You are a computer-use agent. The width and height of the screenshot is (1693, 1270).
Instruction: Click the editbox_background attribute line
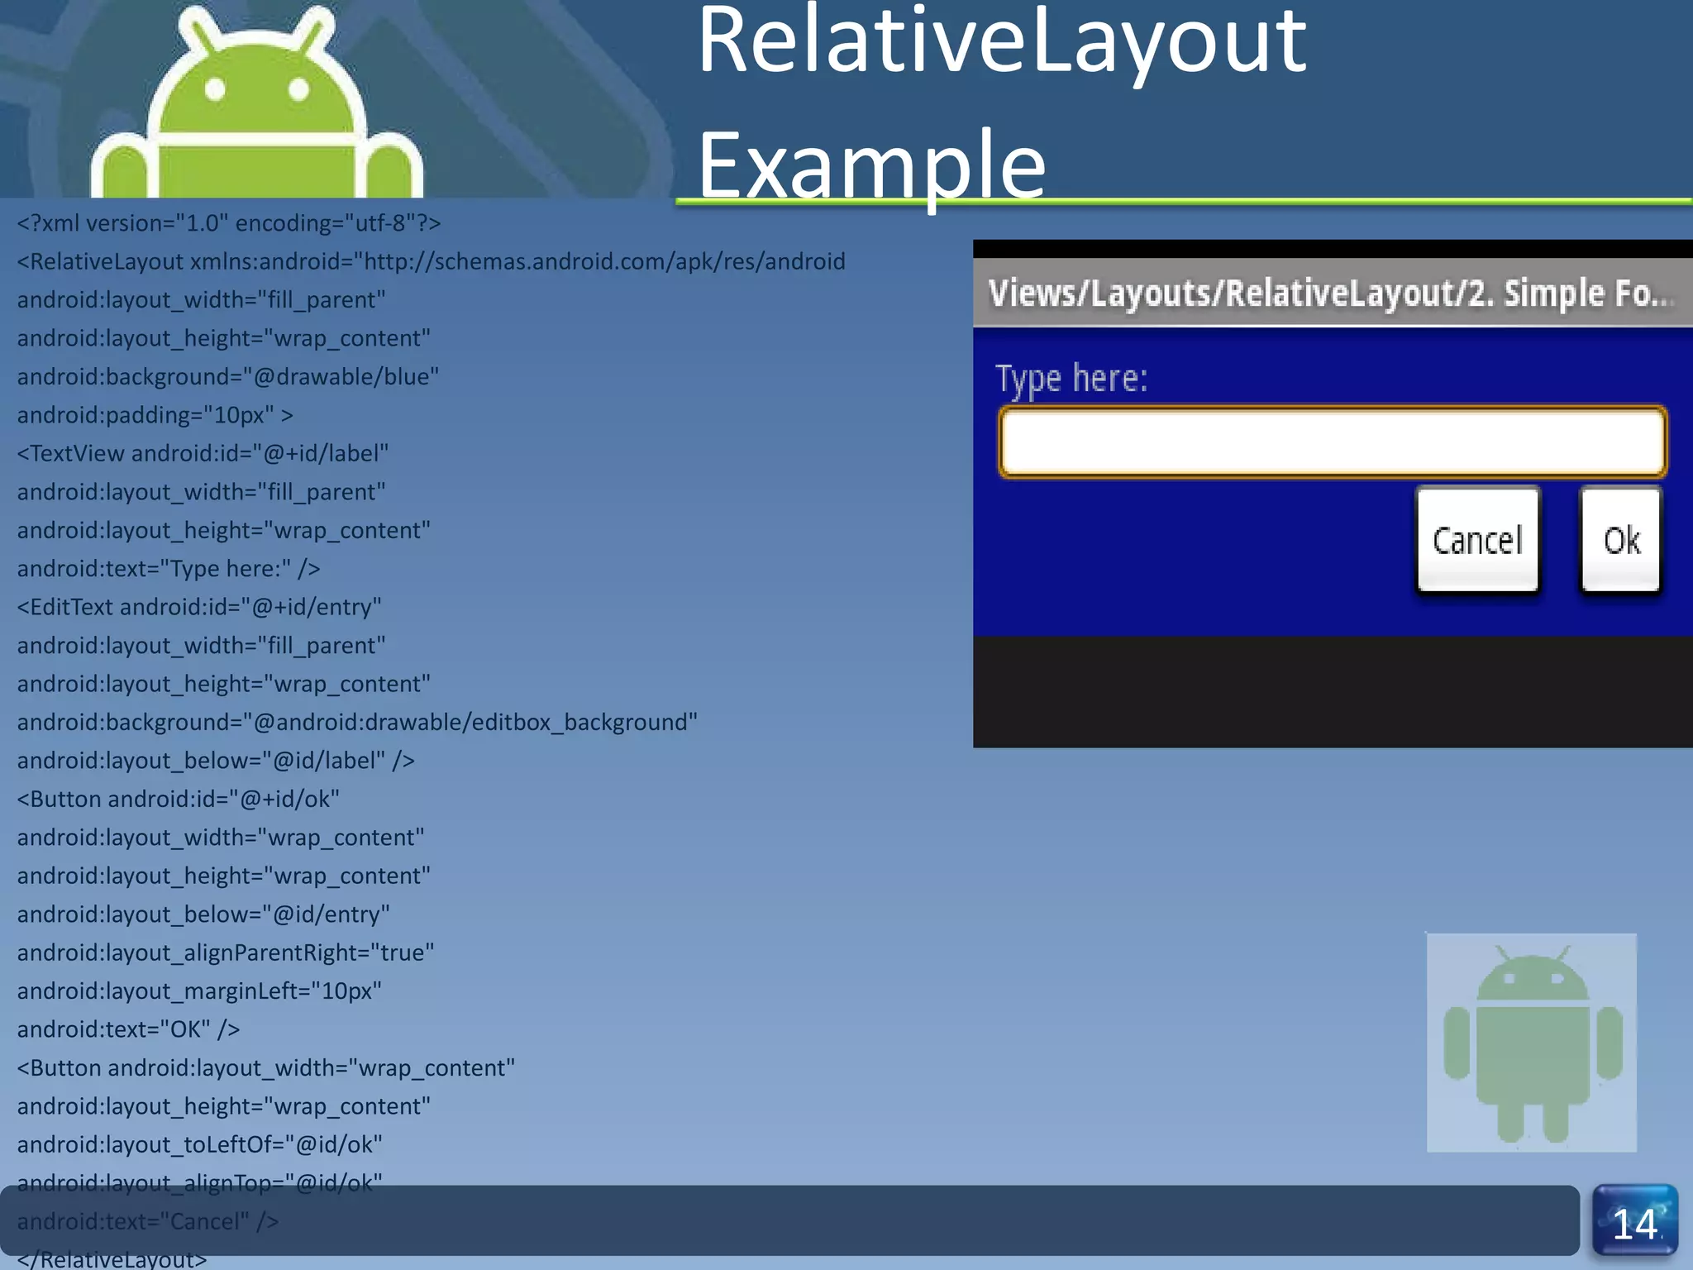(357, 722)
